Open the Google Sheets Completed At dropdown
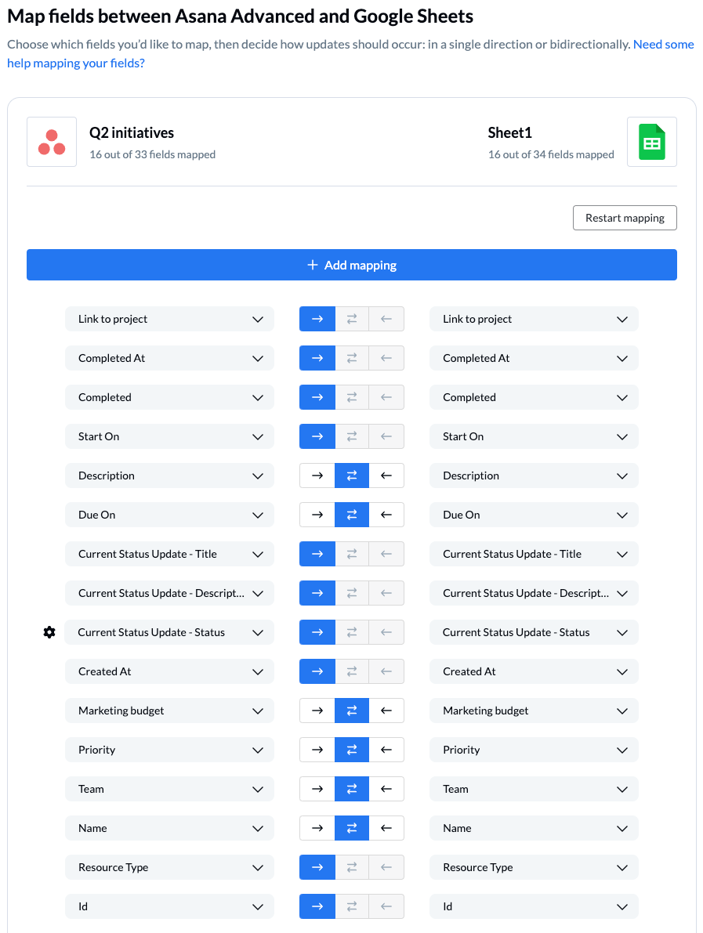 click(x=534, y=358)
